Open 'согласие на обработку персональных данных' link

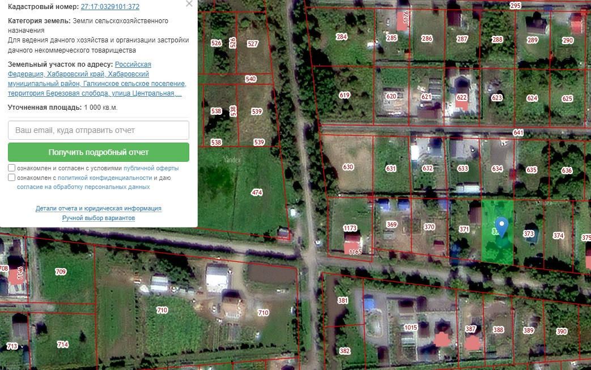coord(83,187)
